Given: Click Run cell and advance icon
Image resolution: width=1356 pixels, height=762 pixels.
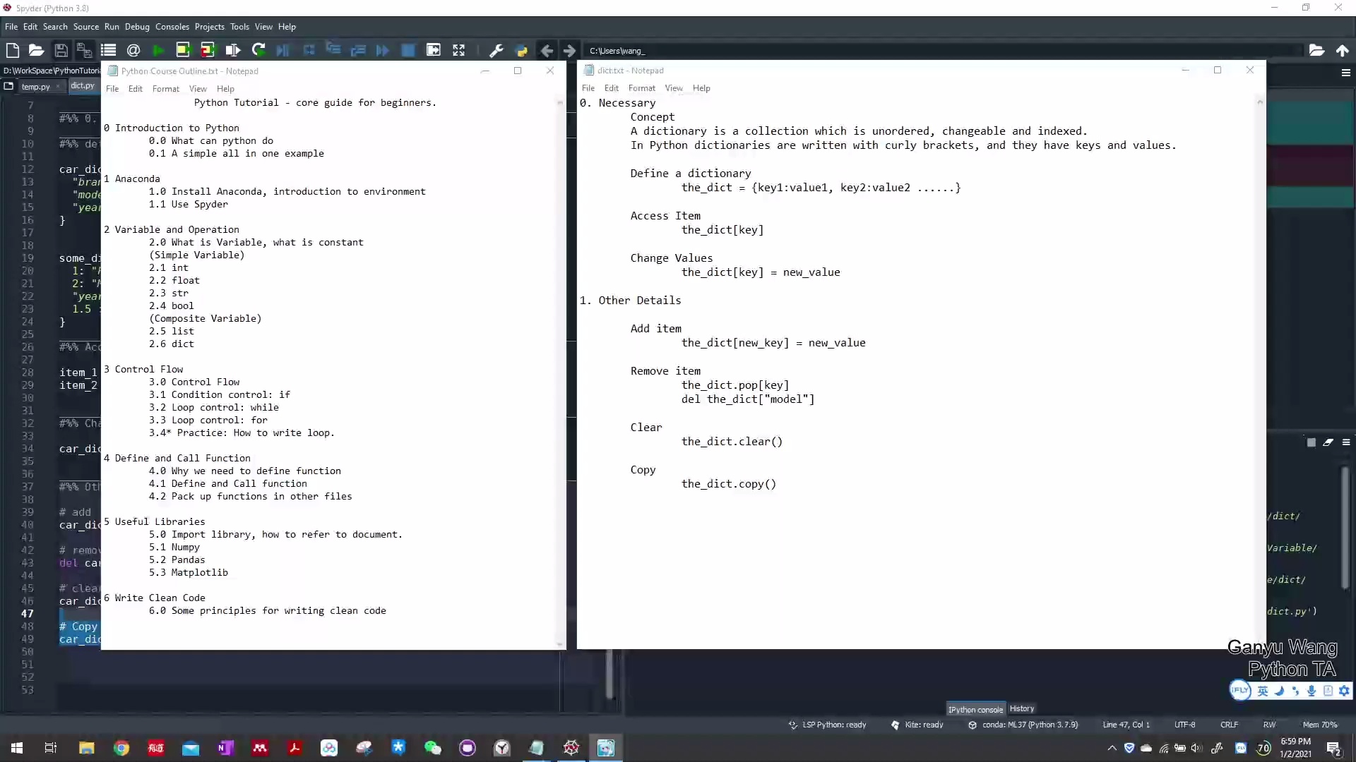Looking at the screenshot, I should pos(208,50).
